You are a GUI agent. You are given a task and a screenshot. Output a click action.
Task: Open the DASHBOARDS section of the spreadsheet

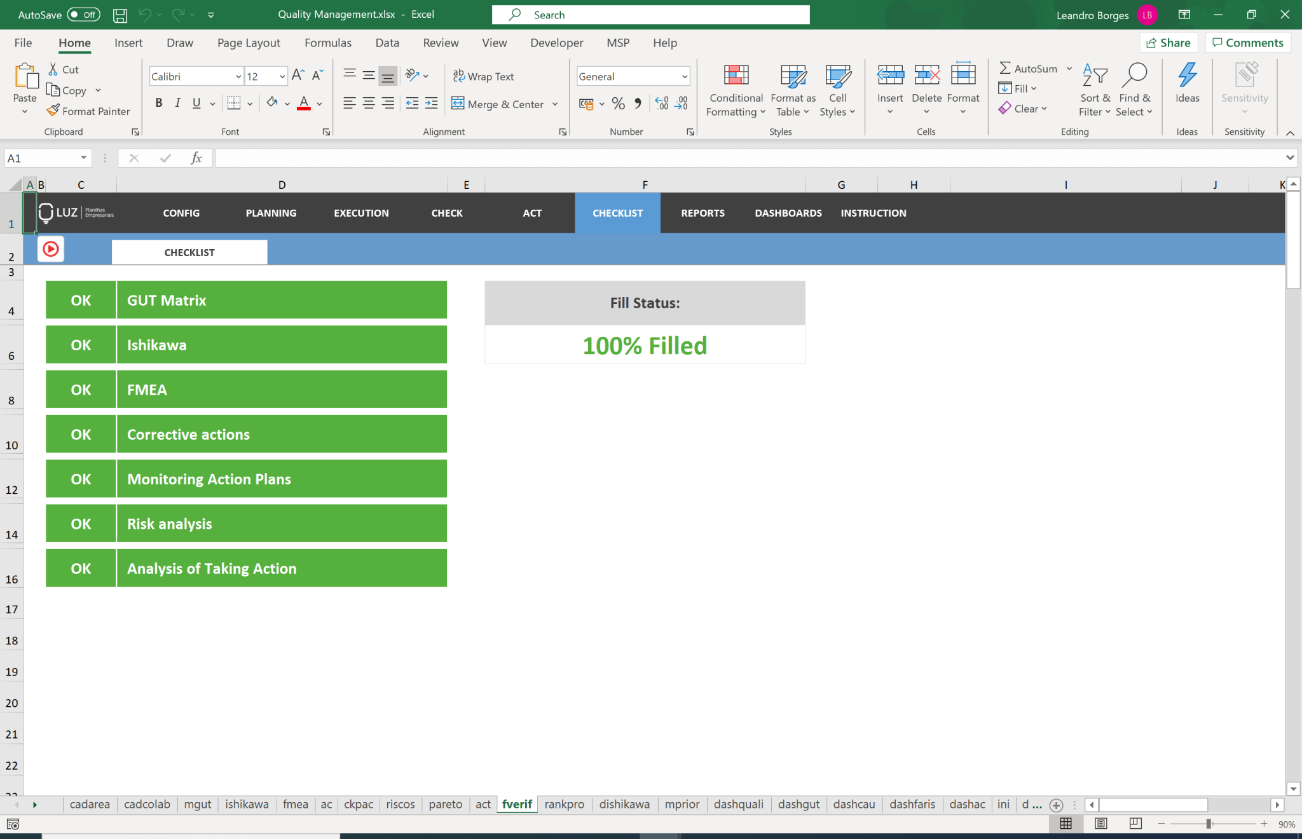click(x=787, y=213)
